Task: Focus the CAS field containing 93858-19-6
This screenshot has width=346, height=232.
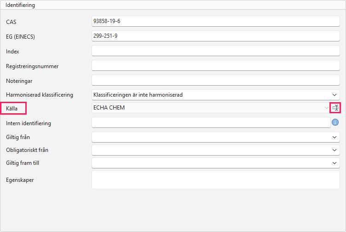Action: tap(216, 21)
